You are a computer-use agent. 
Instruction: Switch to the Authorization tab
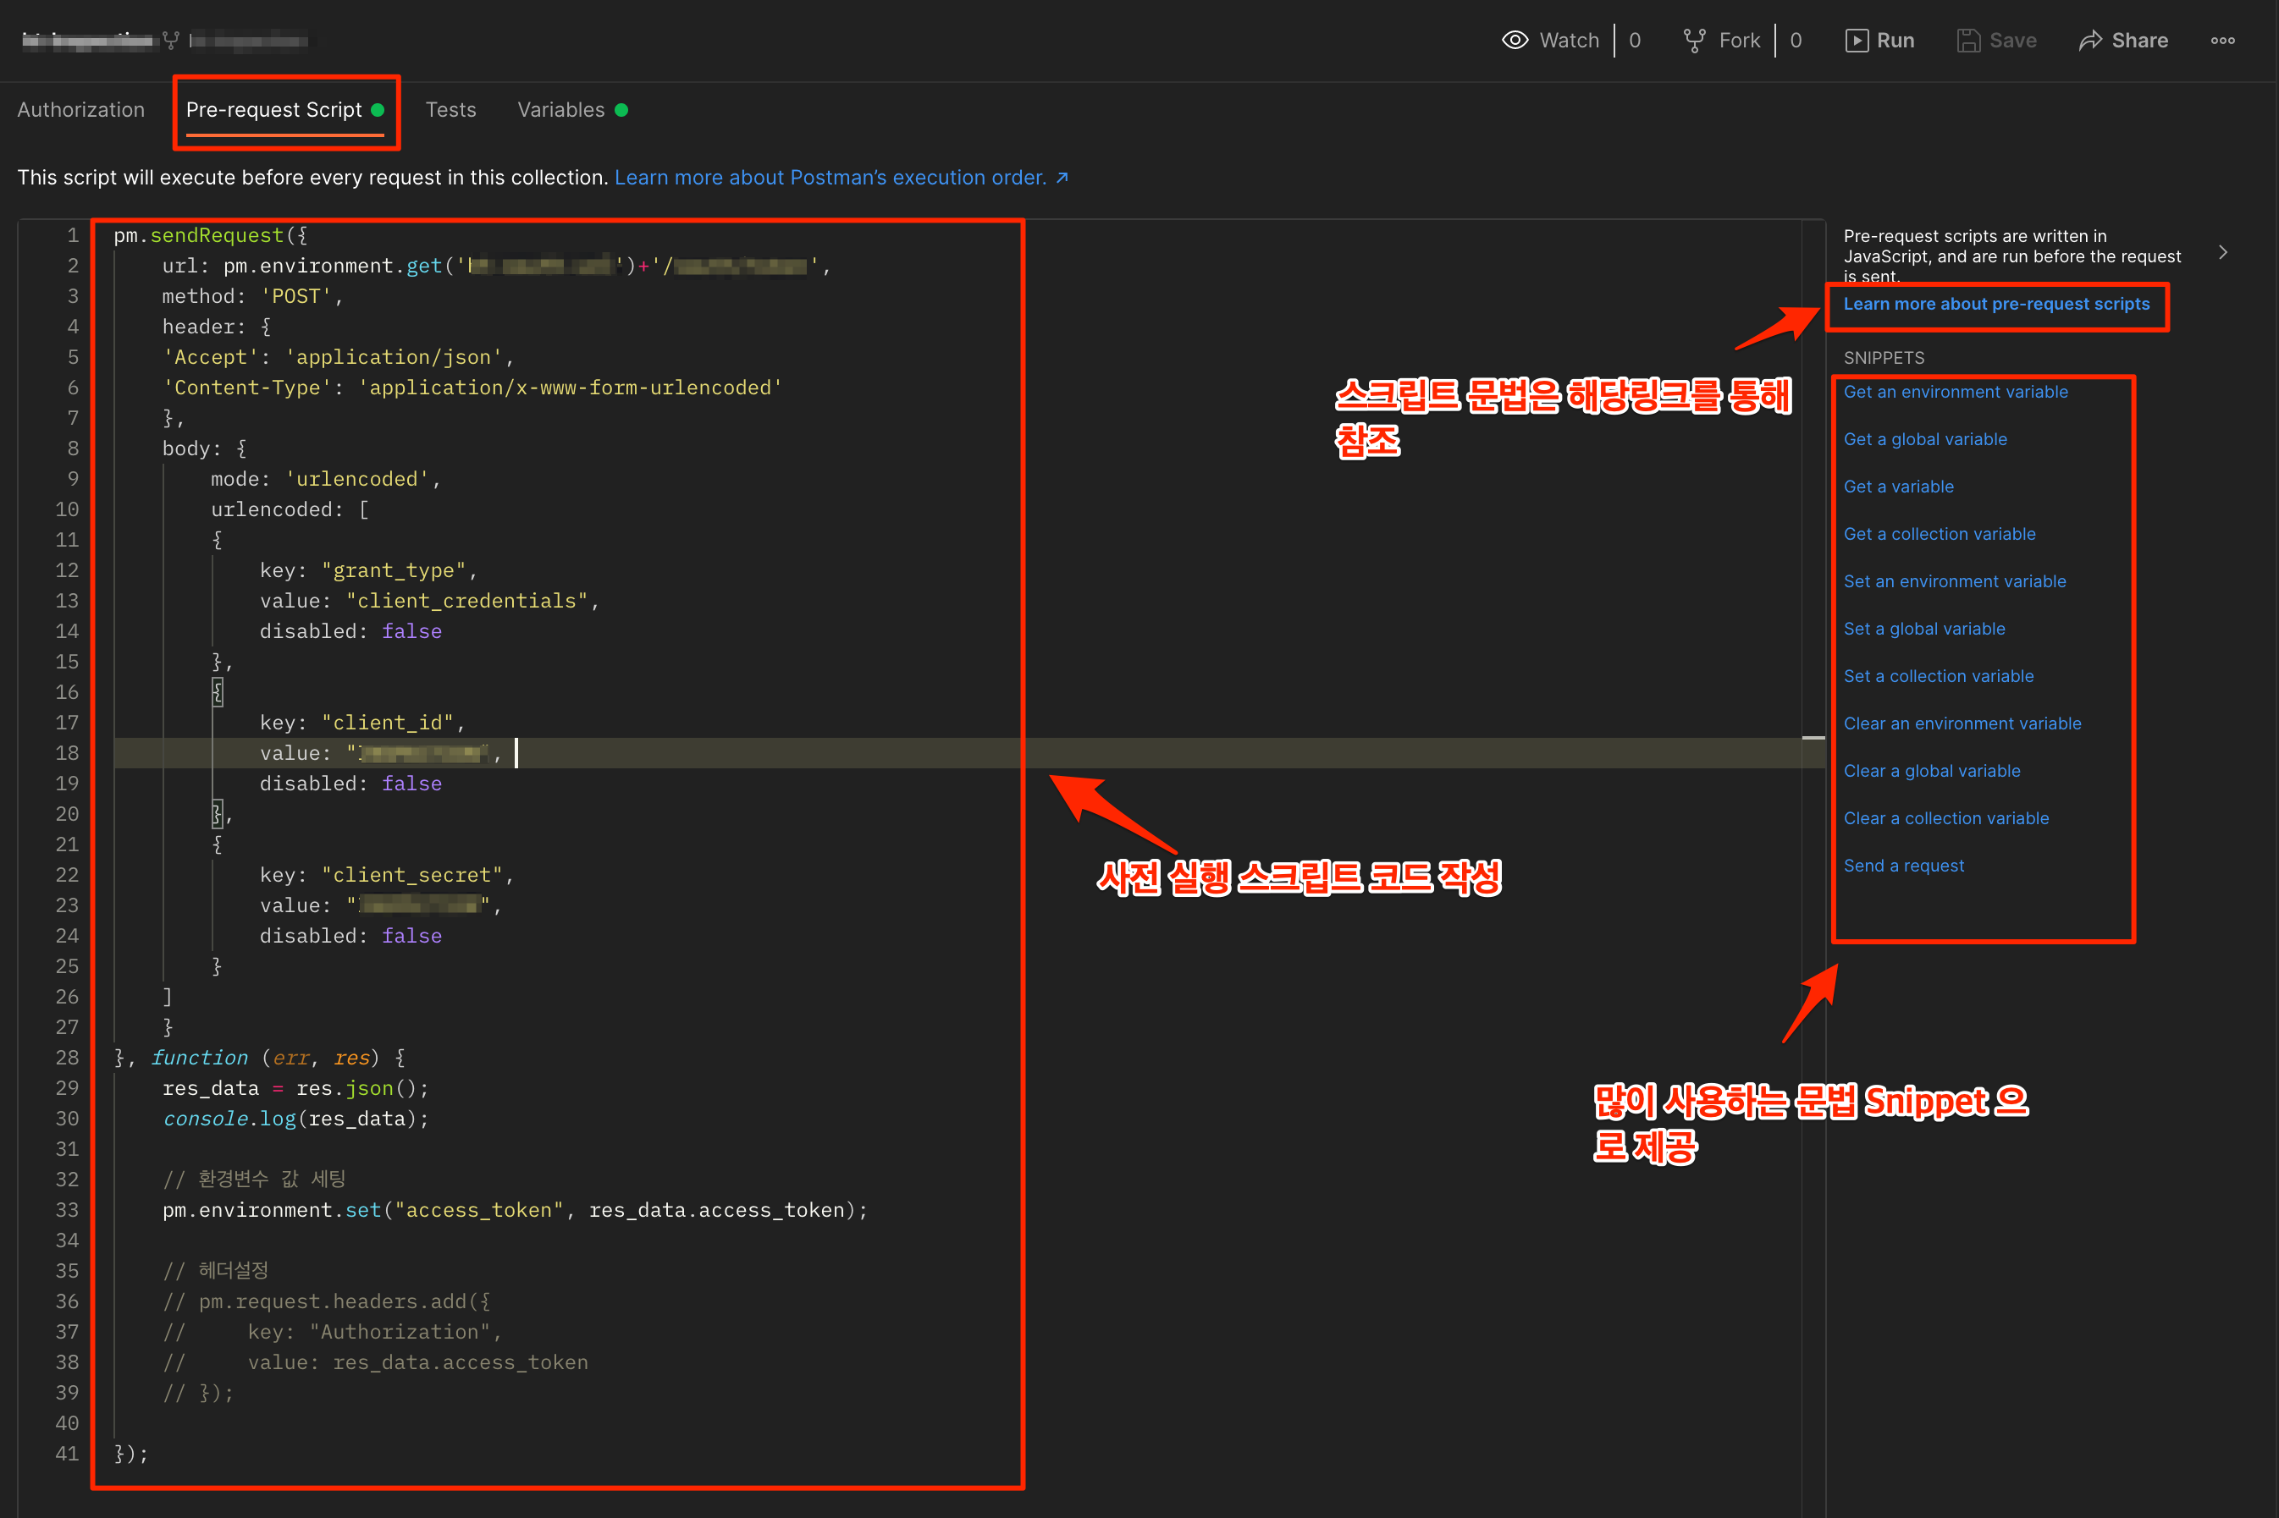(x=80, y=109)
